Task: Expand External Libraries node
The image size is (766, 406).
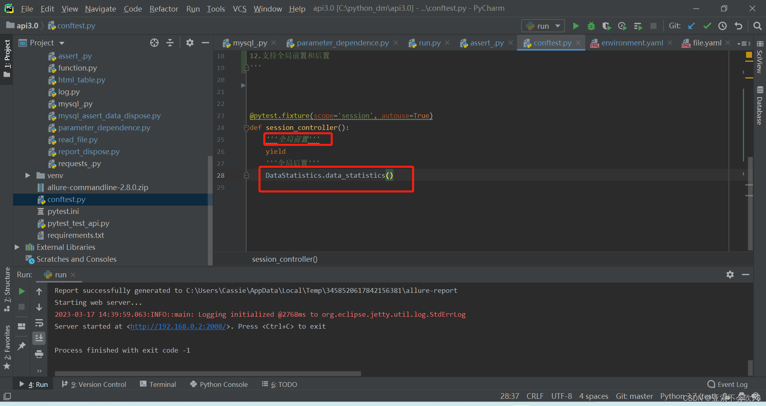Action: [17, 247]
